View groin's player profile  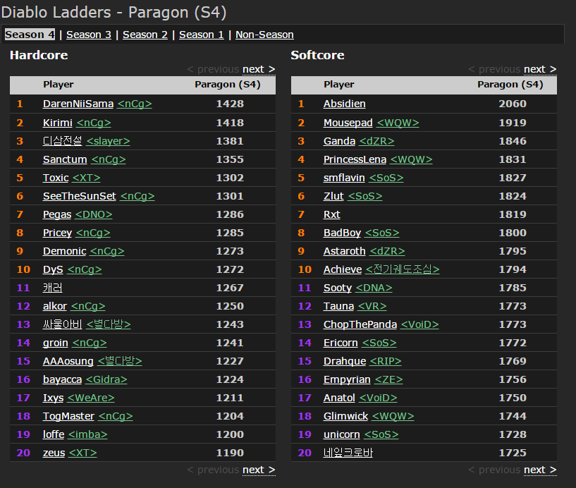(56, 343)
